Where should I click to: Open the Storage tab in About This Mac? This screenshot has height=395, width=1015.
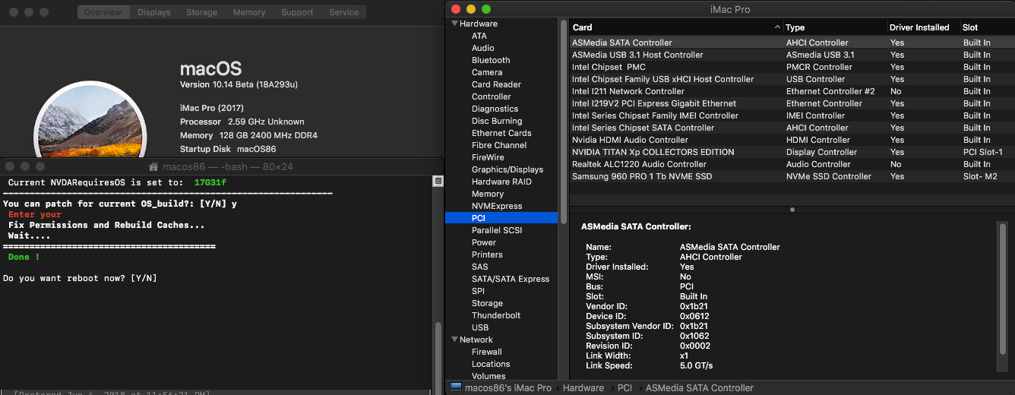coord(201,12)
